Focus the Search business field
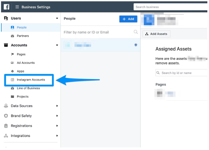The height and width of the screenshot is (150, 209). [171, 7]
